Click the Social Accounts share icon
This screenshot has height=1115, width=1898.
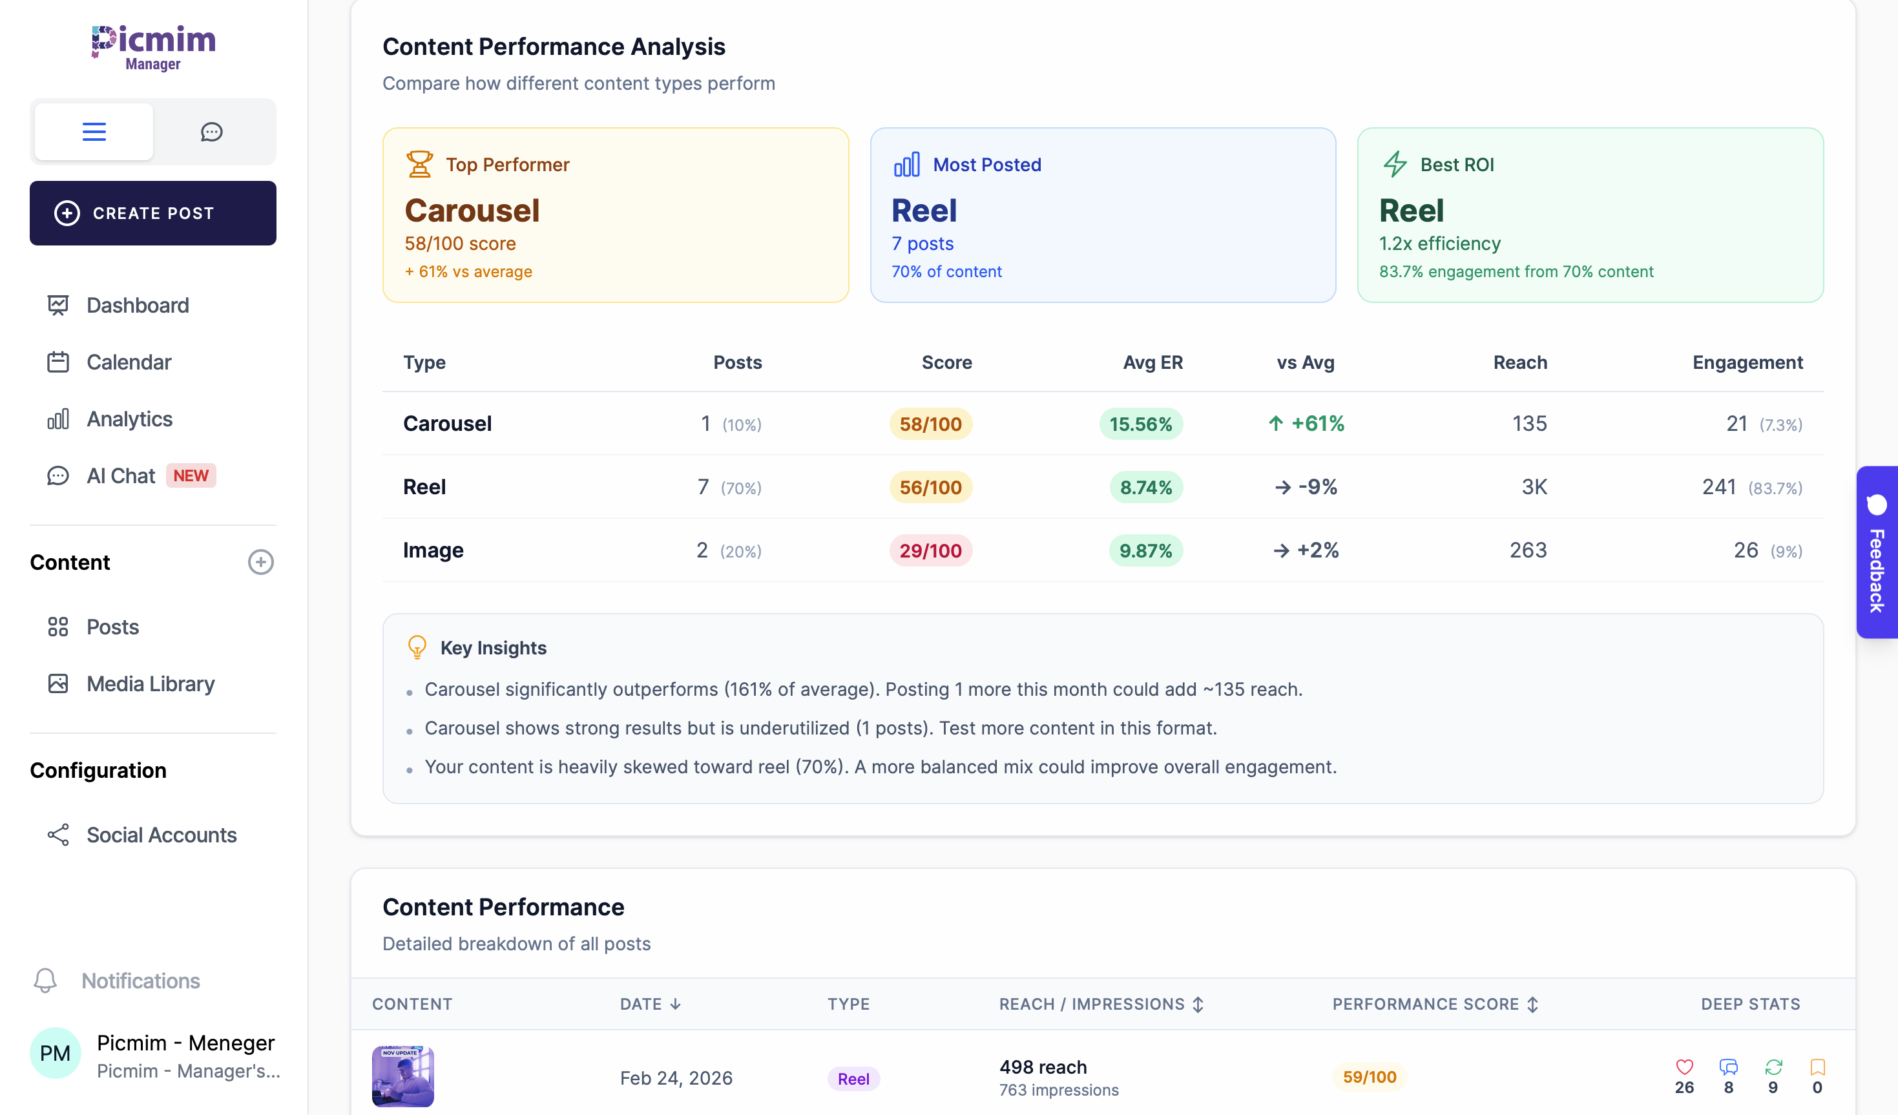tap(58, 835)
